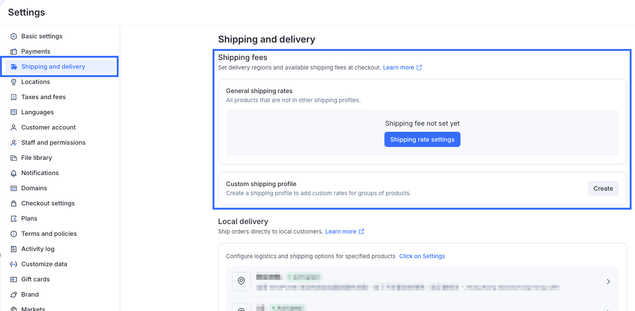Open Staff and permissions page
The width and height of the screenshot is (635, 311).
(53, 143)
